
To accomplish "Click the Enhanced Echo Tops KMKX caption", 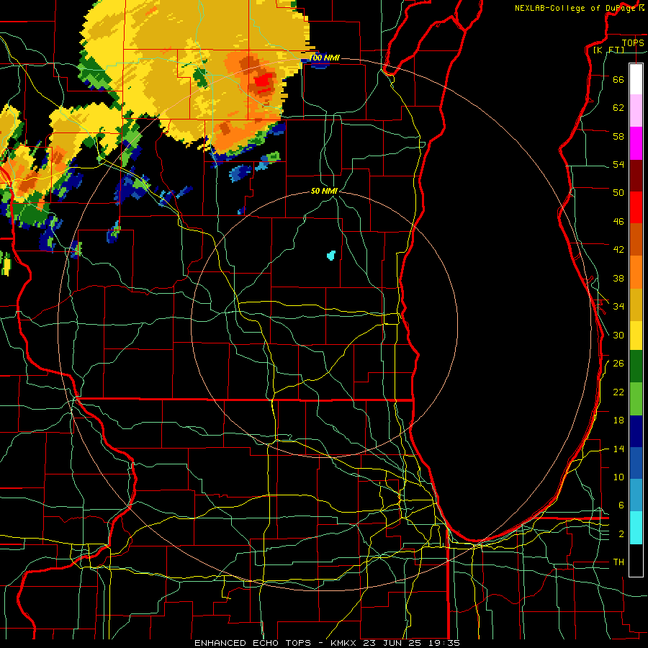I will tap(326, 643).
